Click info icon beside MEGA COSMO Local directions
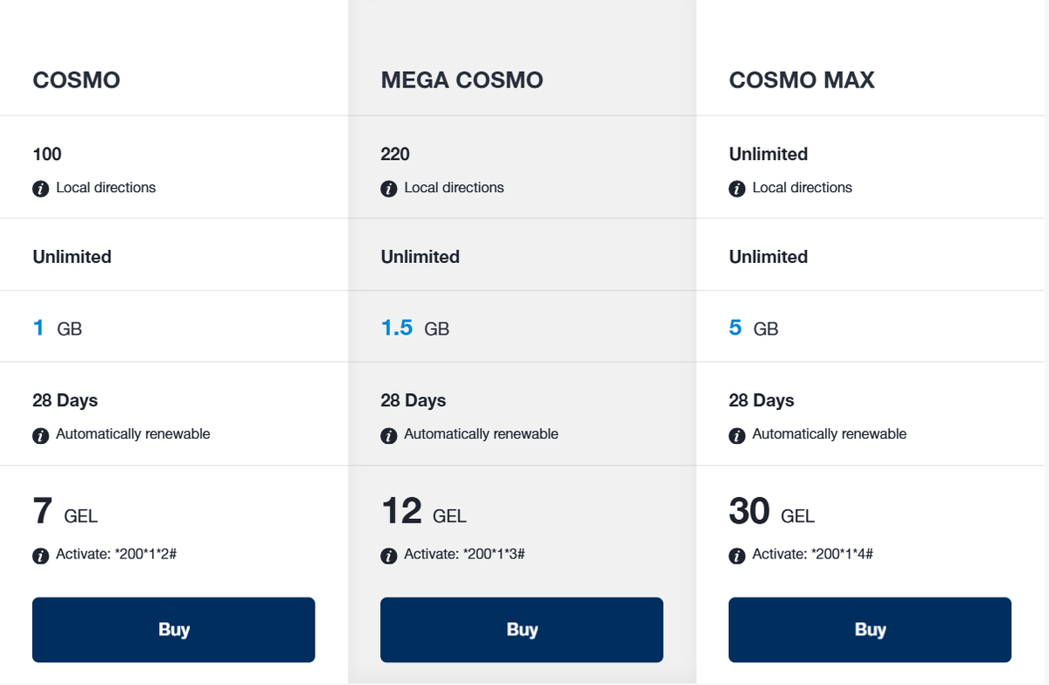1049x685 pixels. [x=388, y=189]
